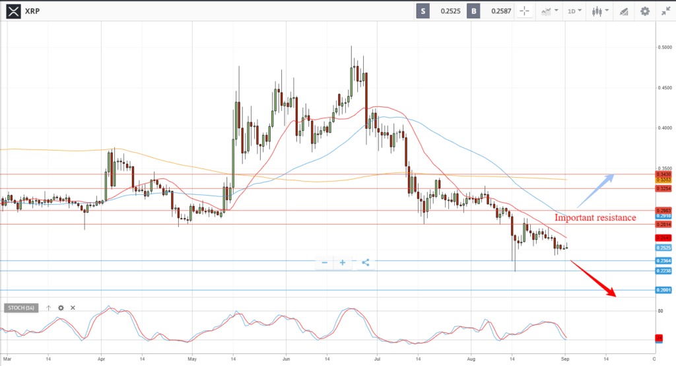Open the candlestick chart type dropdown
Viewport: 676px width, 366px height.
point(599,11)
